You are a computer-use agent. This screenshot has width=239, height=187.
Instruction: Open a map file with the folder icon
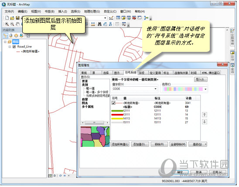coord(12,18)
